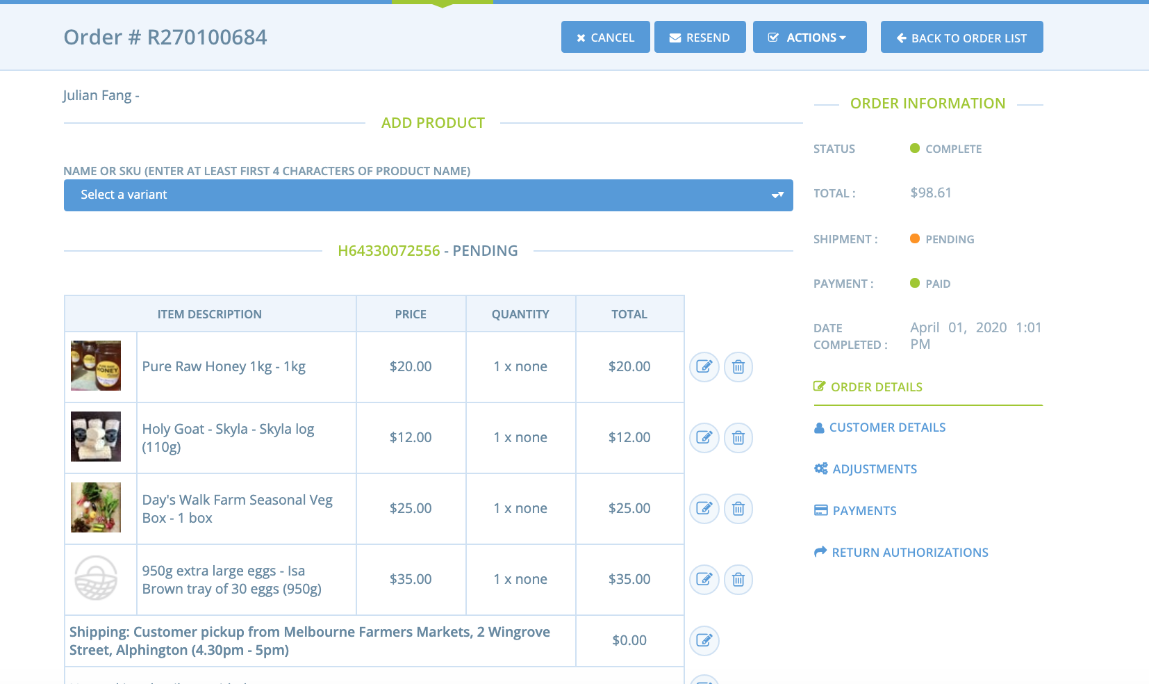Image resolution: width=1149 pixels, height=684 pixels.
Task: Delete the Pure Raw Honey 1kg line item
Action: pyautogui.click(x=738, y=366)
